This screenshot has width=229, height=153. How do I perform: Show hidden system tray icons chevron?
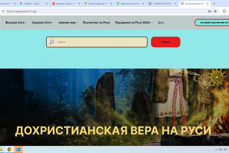tap(216, 149)
